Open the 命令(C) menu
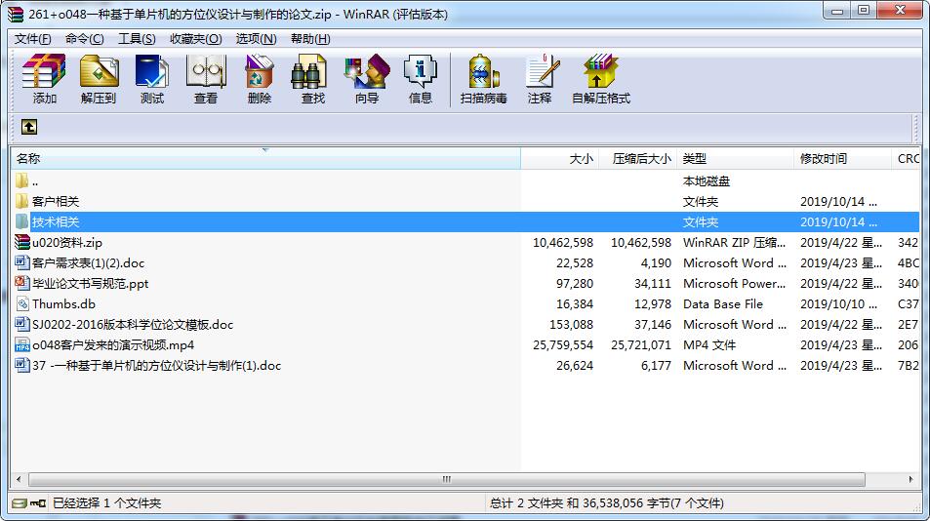The width and height of the screenshot is (930, 521). coord(84,38)
